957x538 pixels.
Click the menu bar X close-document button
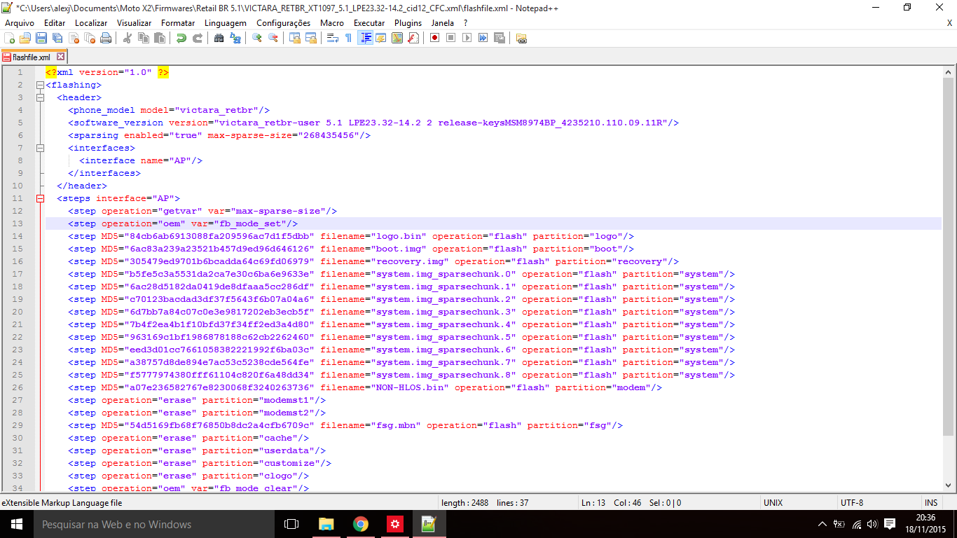[949, 23]
